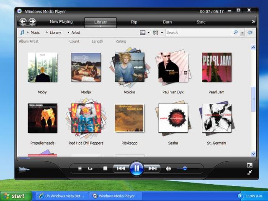Open the search options dropdown
268x201 pixels.
point(242,33)
